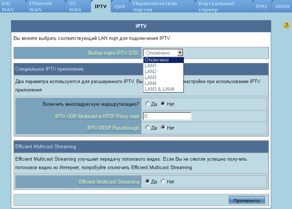Enable IPTV RTSP Passthrough Да radio

[148, 127]
